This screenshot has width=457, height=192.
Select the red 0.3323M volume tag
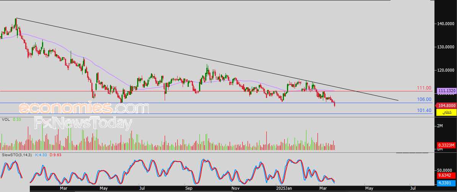(446, 145)
